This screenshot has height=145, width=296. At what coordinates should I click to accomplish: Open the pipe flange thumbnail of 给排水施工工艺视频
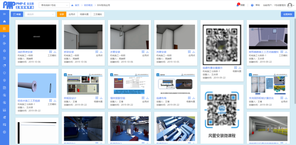click(x=37, y=86)
